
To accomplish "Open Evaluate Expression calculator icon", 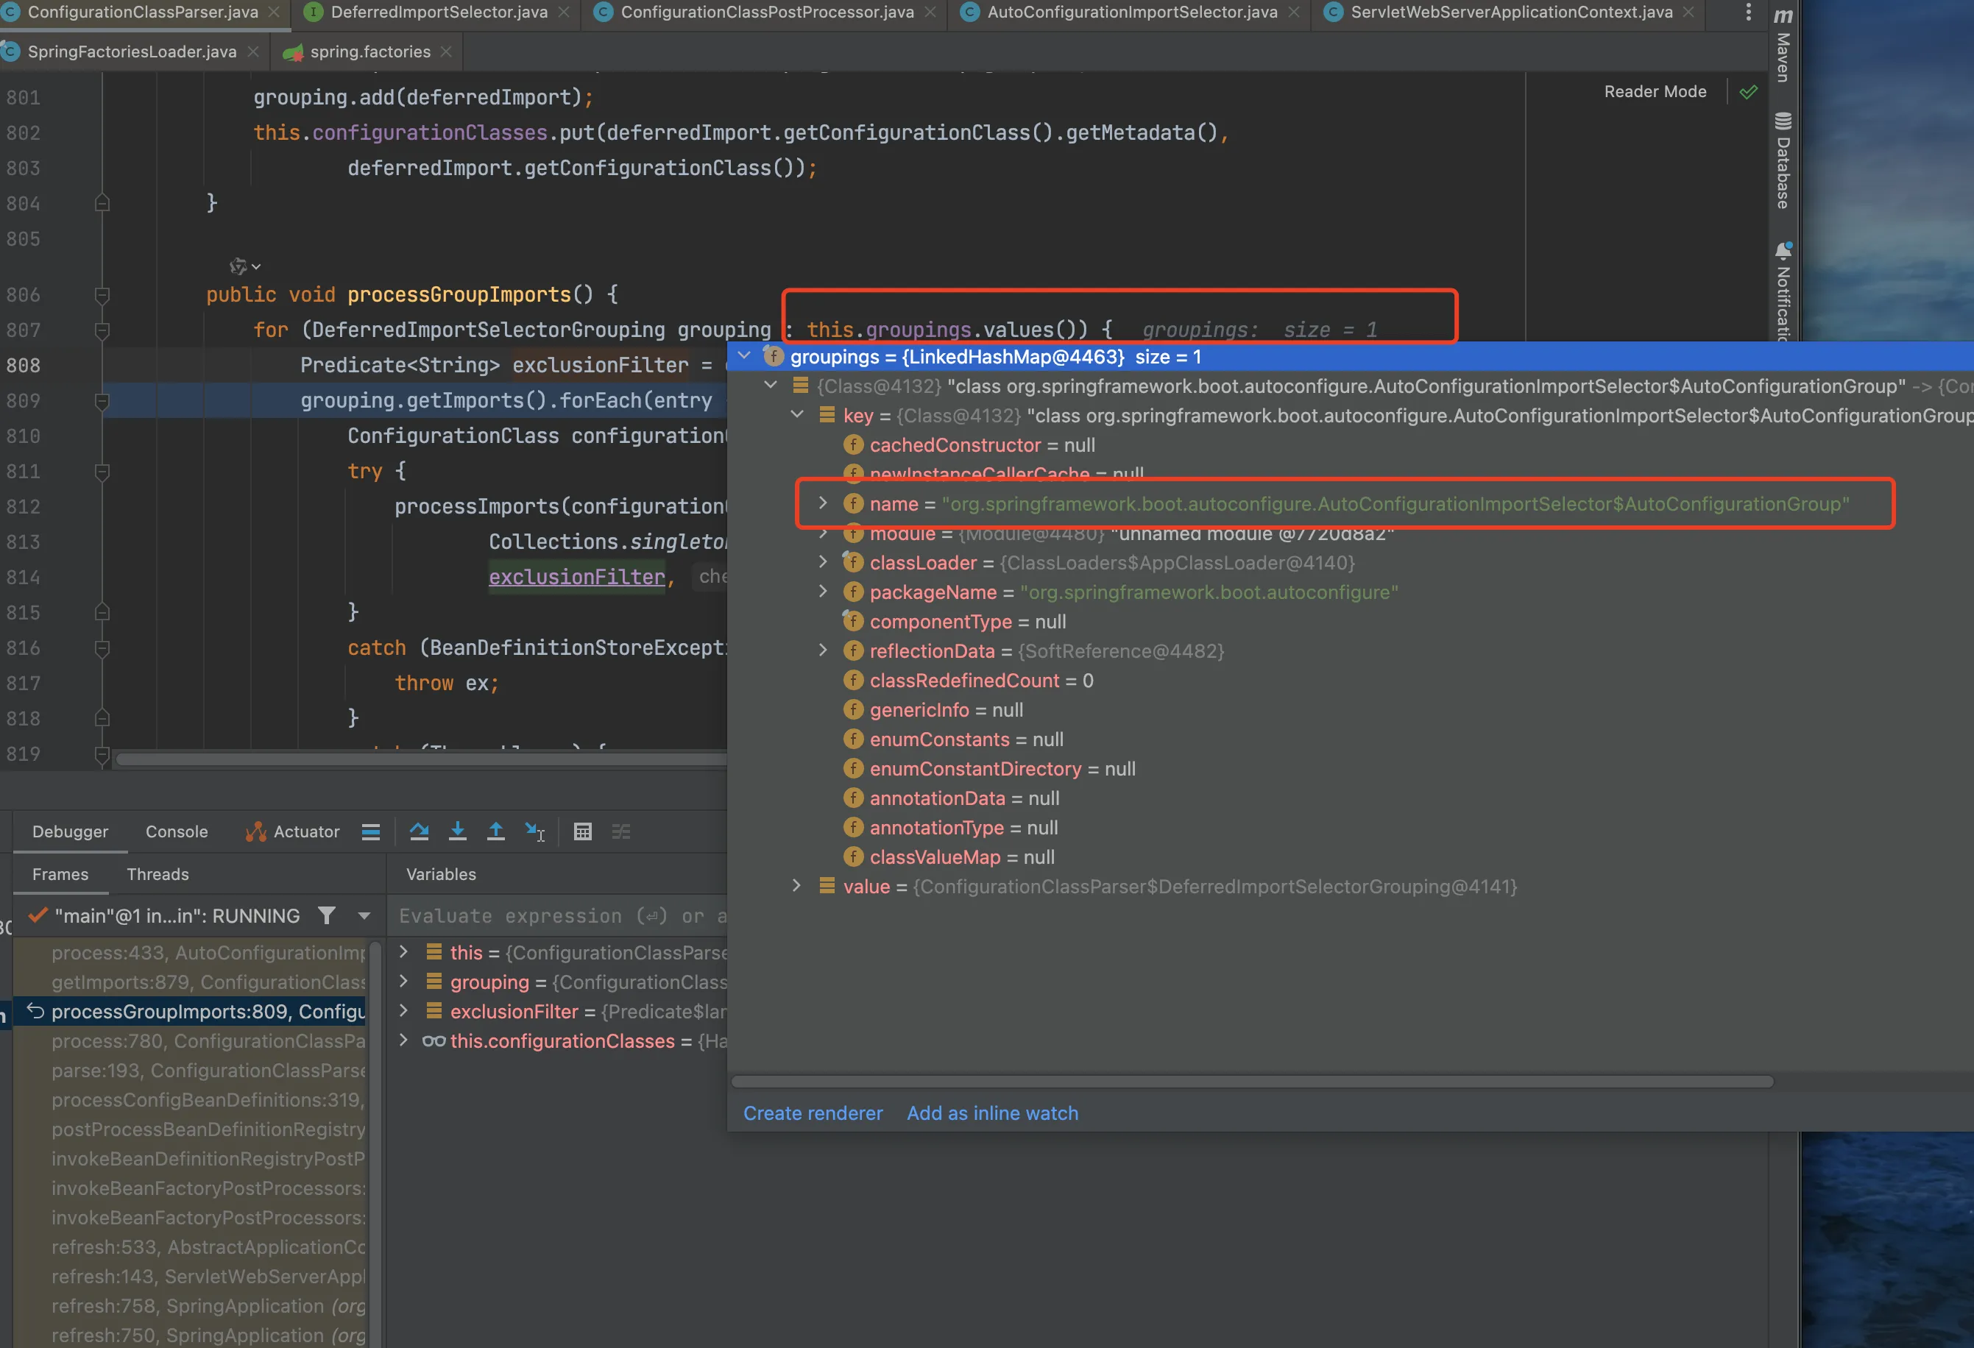I will point(583,831).
